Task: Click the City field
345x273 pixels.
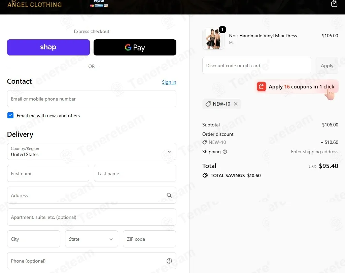Action: (x=34, y=239)
